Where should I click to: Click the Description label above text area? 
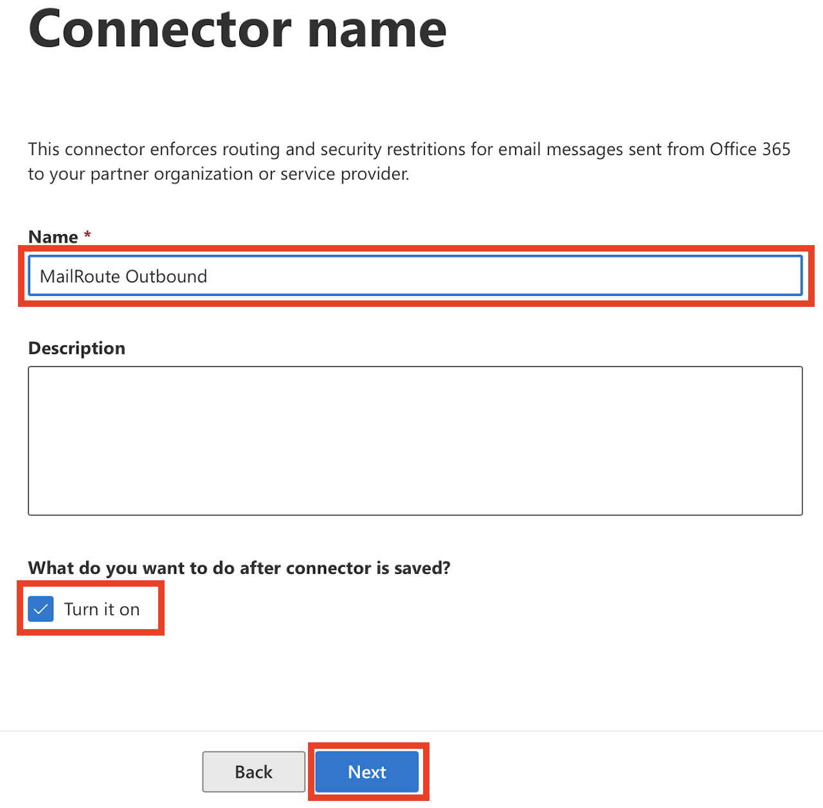tap(77, 348)
